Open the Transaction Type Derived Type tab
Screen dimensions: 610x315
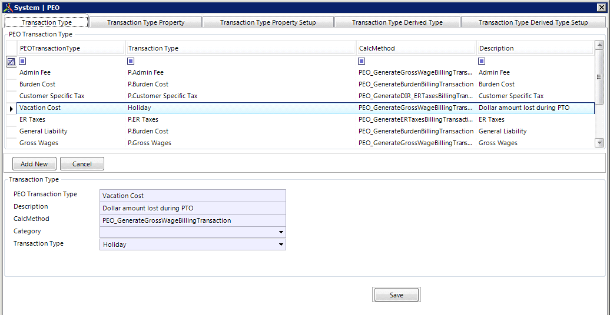[397, 22]
